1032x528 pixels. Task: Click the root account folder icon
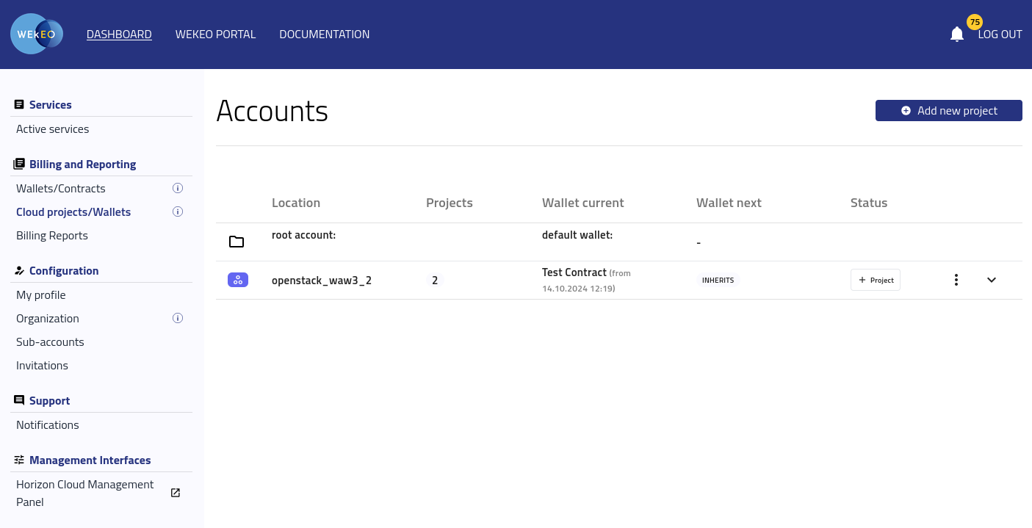click(x=237, y=242)
